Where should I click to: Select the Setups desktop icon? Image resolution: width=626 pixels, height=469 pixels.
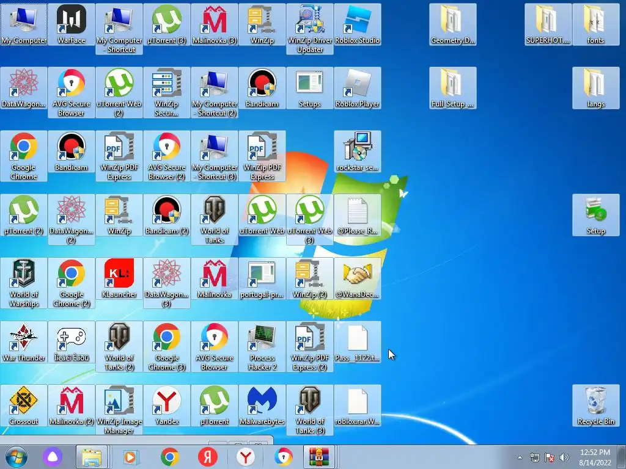pyautogui.click(x=310, y=88)
